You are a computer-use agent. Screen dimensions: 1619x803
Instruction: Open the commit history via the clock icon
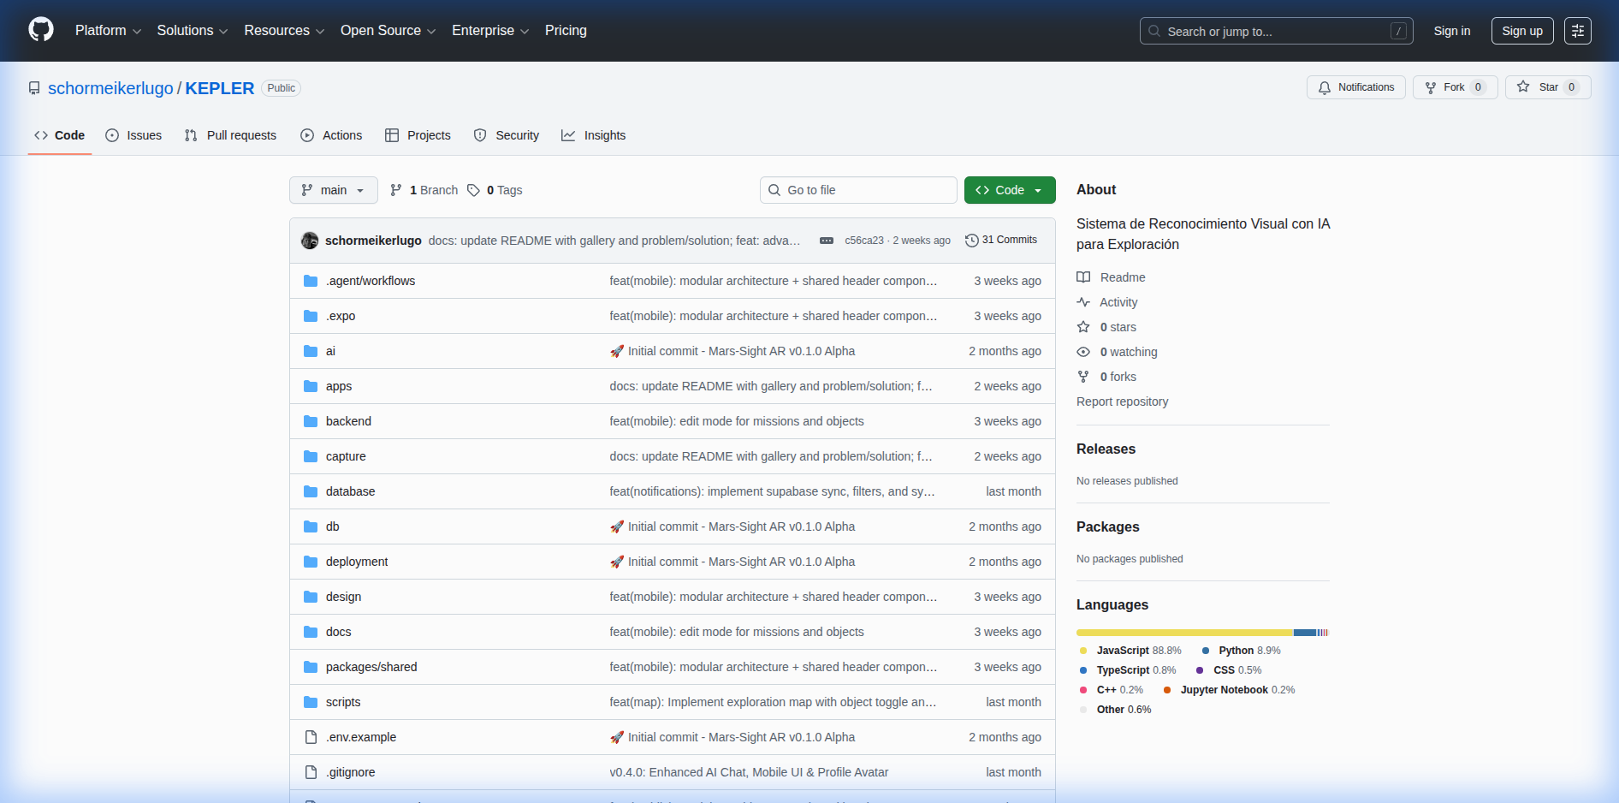[x=972, y=240]
